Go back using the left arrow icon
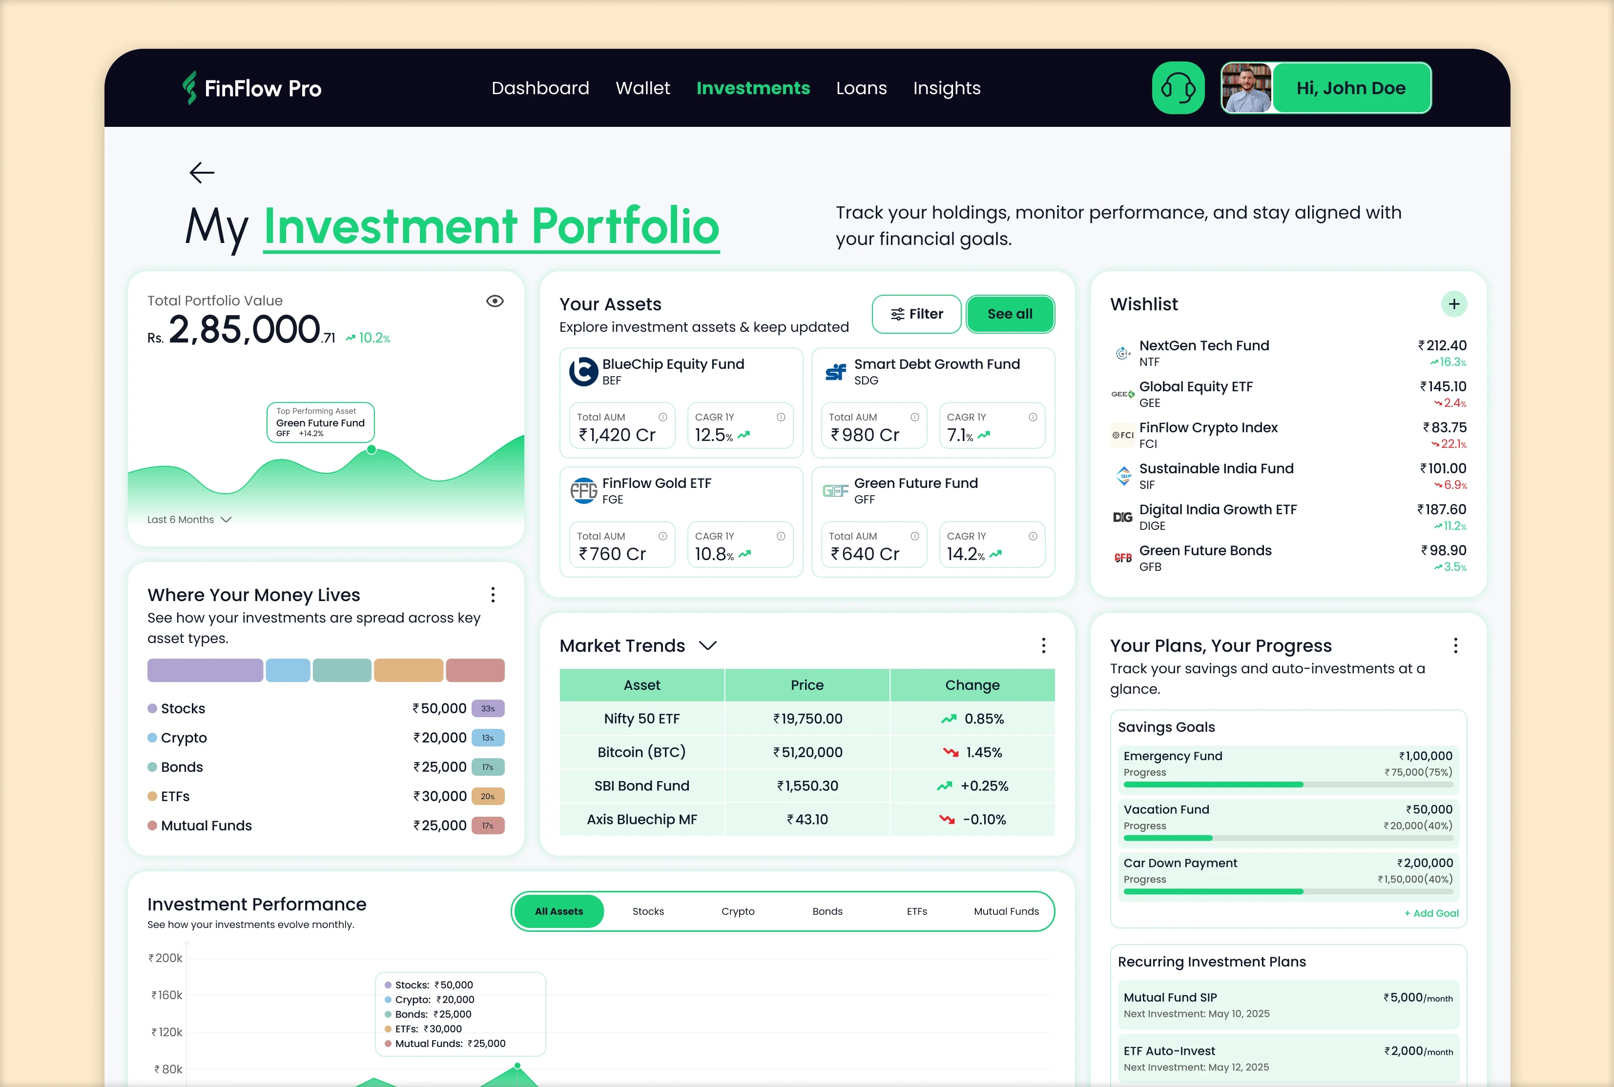The height and width of the screenshot is (1087, 1614). (x=202, y=173)
